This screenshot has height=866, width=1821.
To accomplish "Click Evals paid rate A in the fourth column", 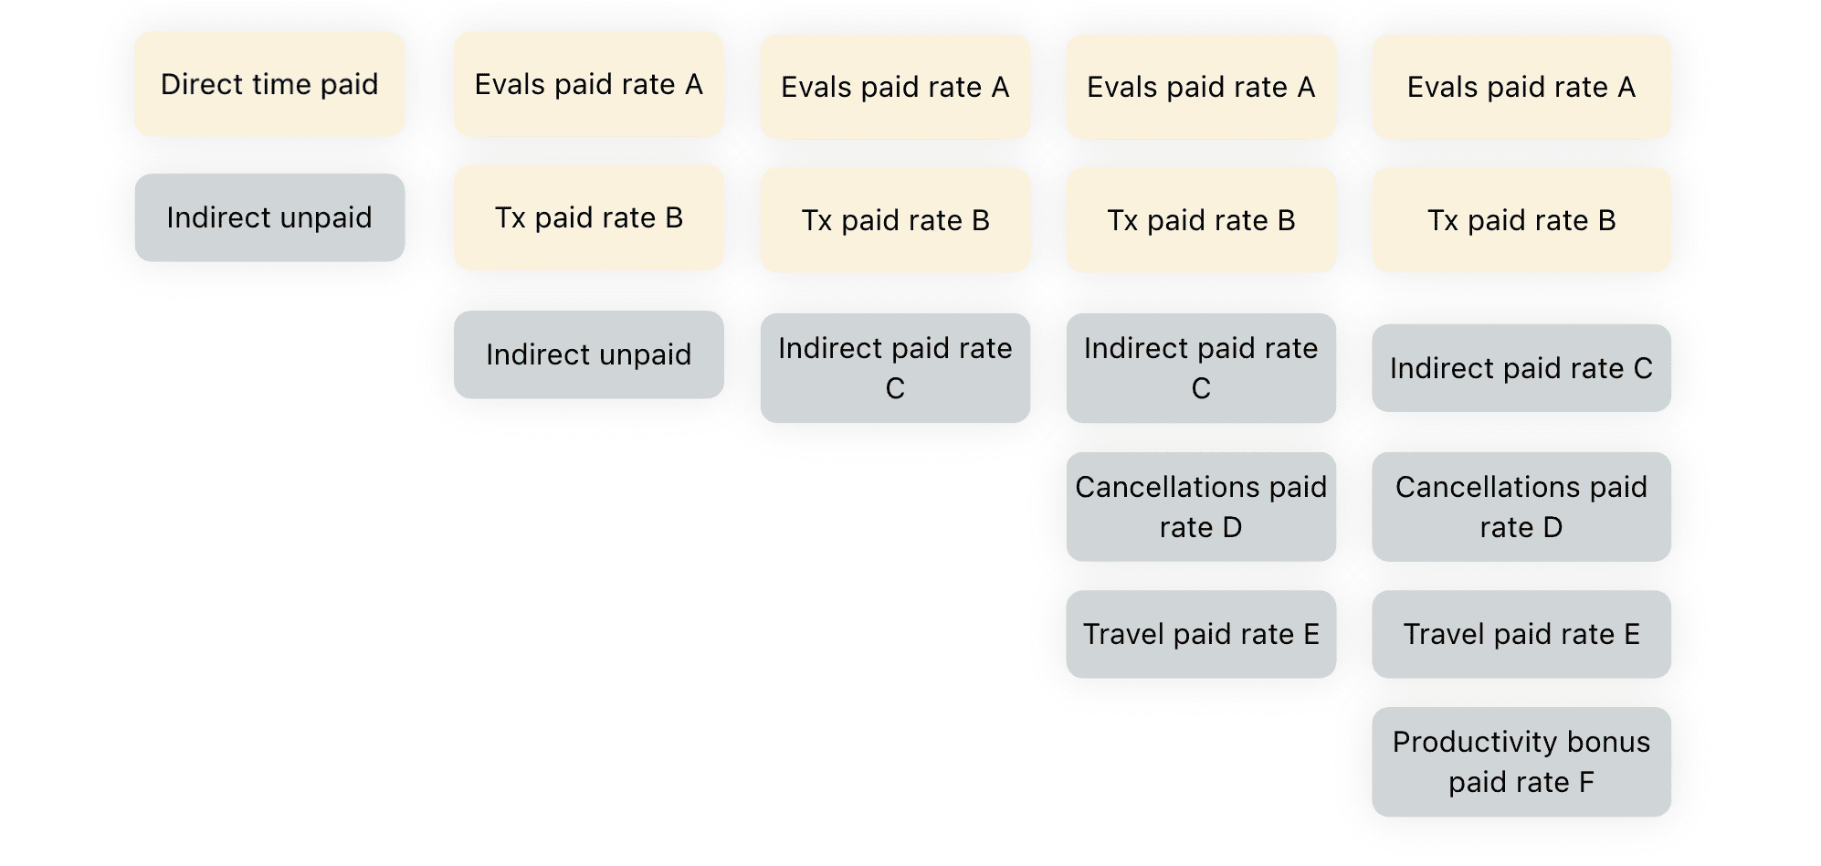I will (x=1201, y=87).
